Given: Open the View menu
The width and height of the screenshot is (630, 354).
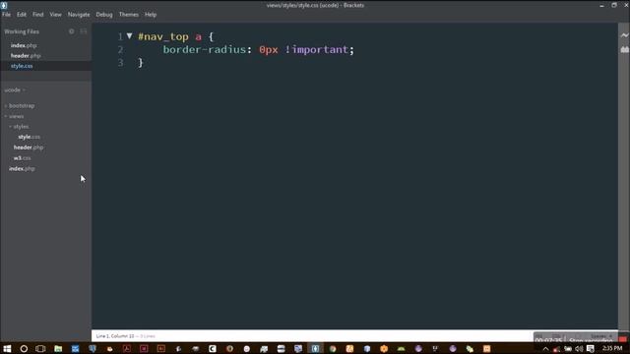Looking at the screenshot, I should tap(55, 15).
